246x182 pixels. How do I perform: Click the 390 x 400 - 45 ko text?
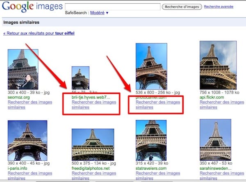coord(29,163)
